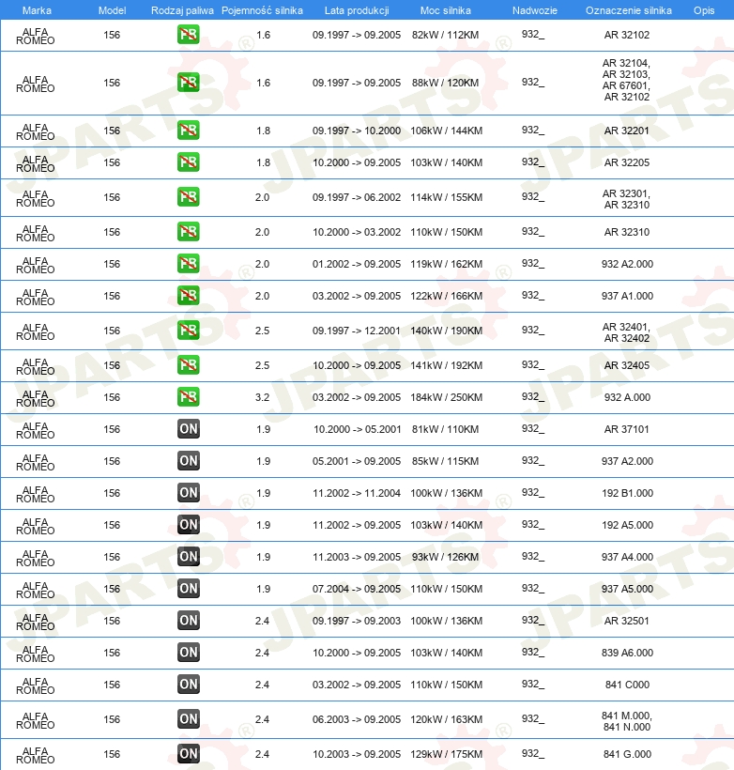Select engine code 192 A5.000

click(x=627, y=525)
